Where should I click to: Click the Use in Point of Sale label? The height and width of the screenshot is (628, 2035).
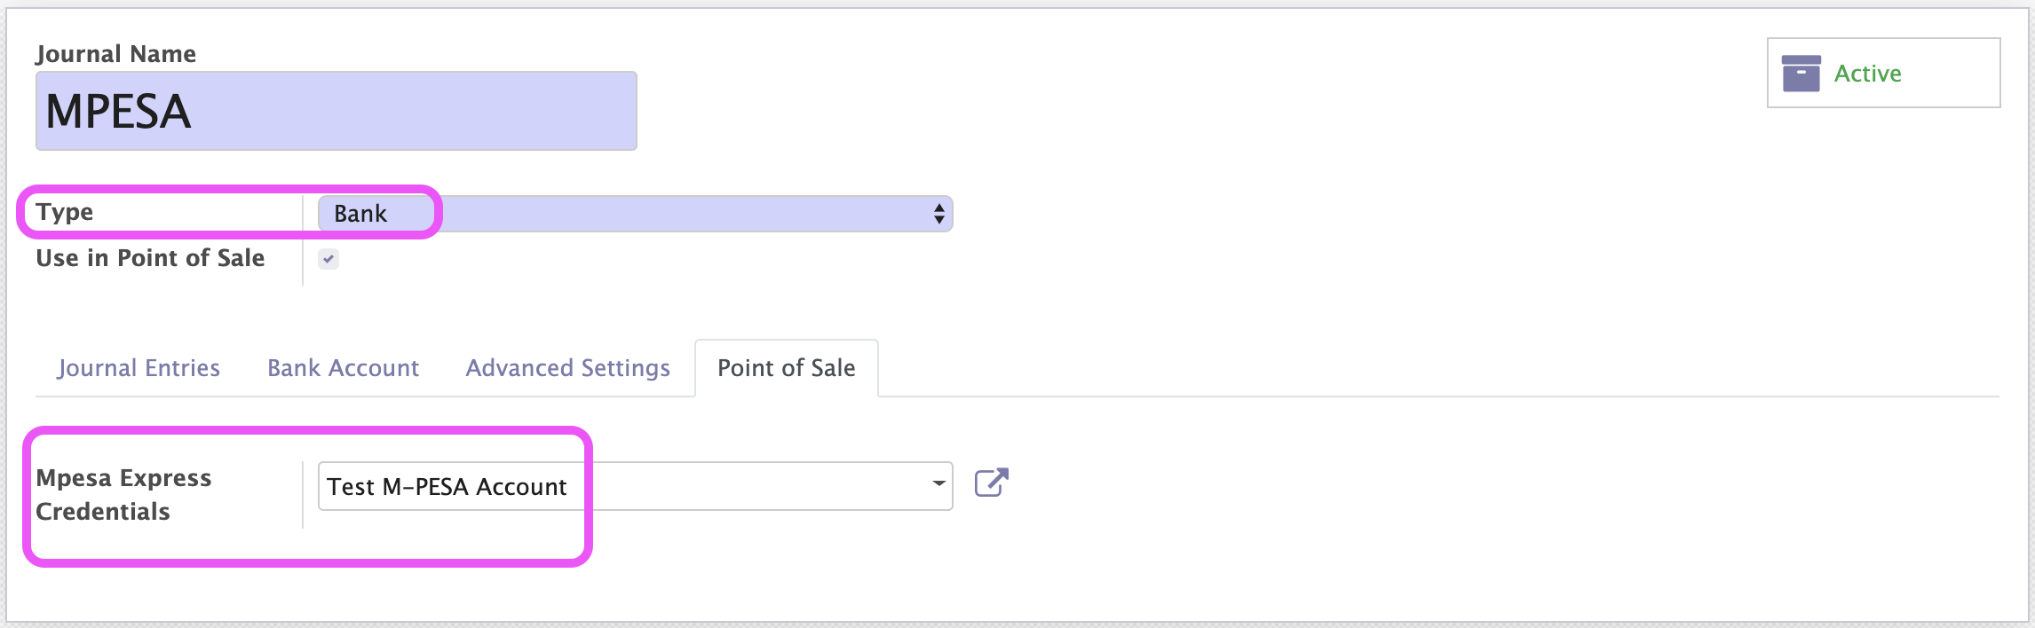pos(151,258)
